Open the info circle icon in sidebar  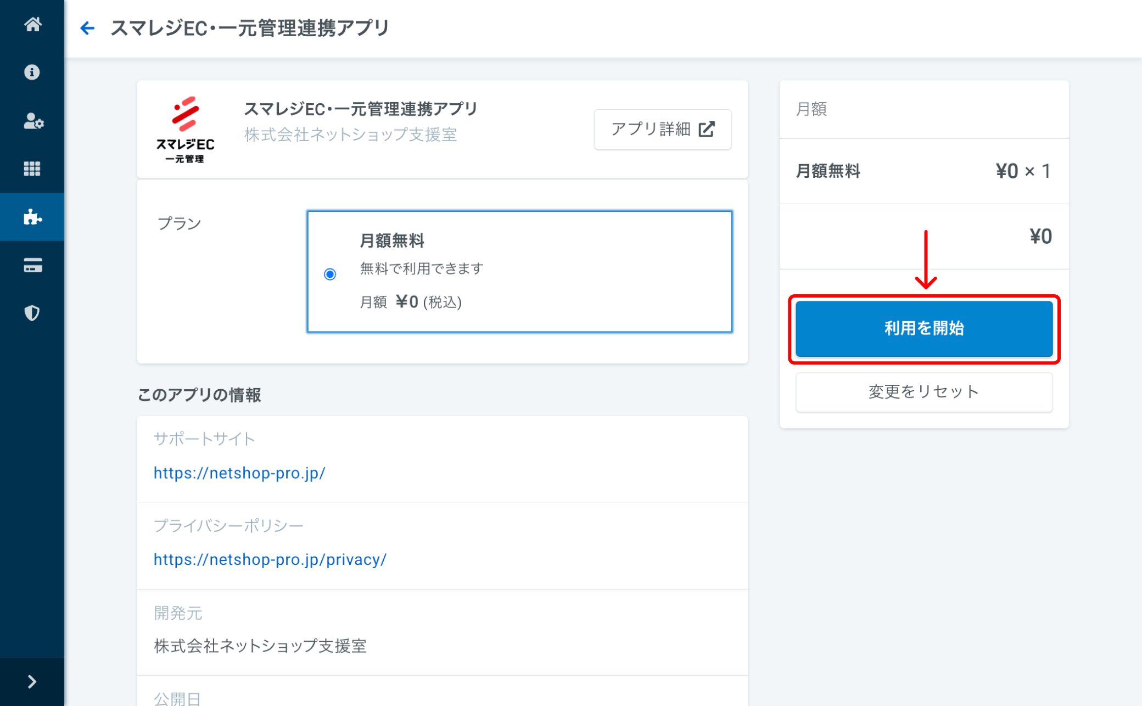(32, 72)
